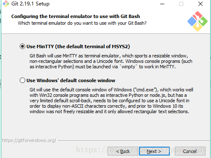Screen dimensions: 211x158
Task: Click the 'Git 2.19.1 Setup' title text
Action: pos(30,4)
